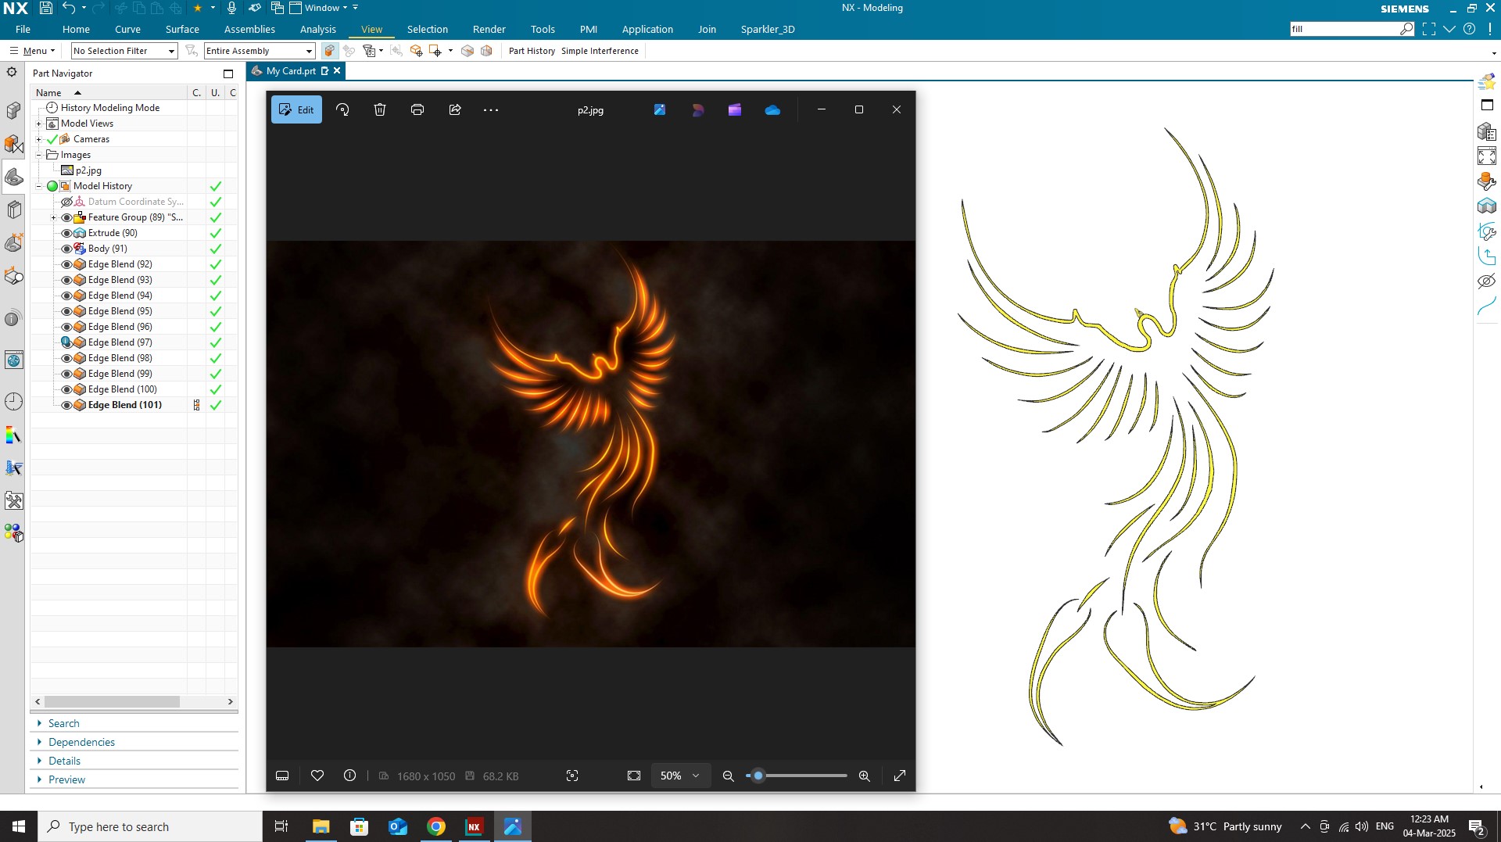
Task: Expand the Dependencies panel section
Action: [x=81, y=742]
